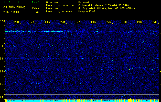Click the Observer field label

(x=52, y=2)
